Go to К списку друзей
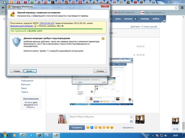 coord(149,27)
